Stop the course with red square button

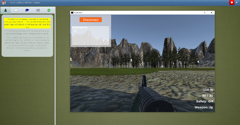point(232,3)
